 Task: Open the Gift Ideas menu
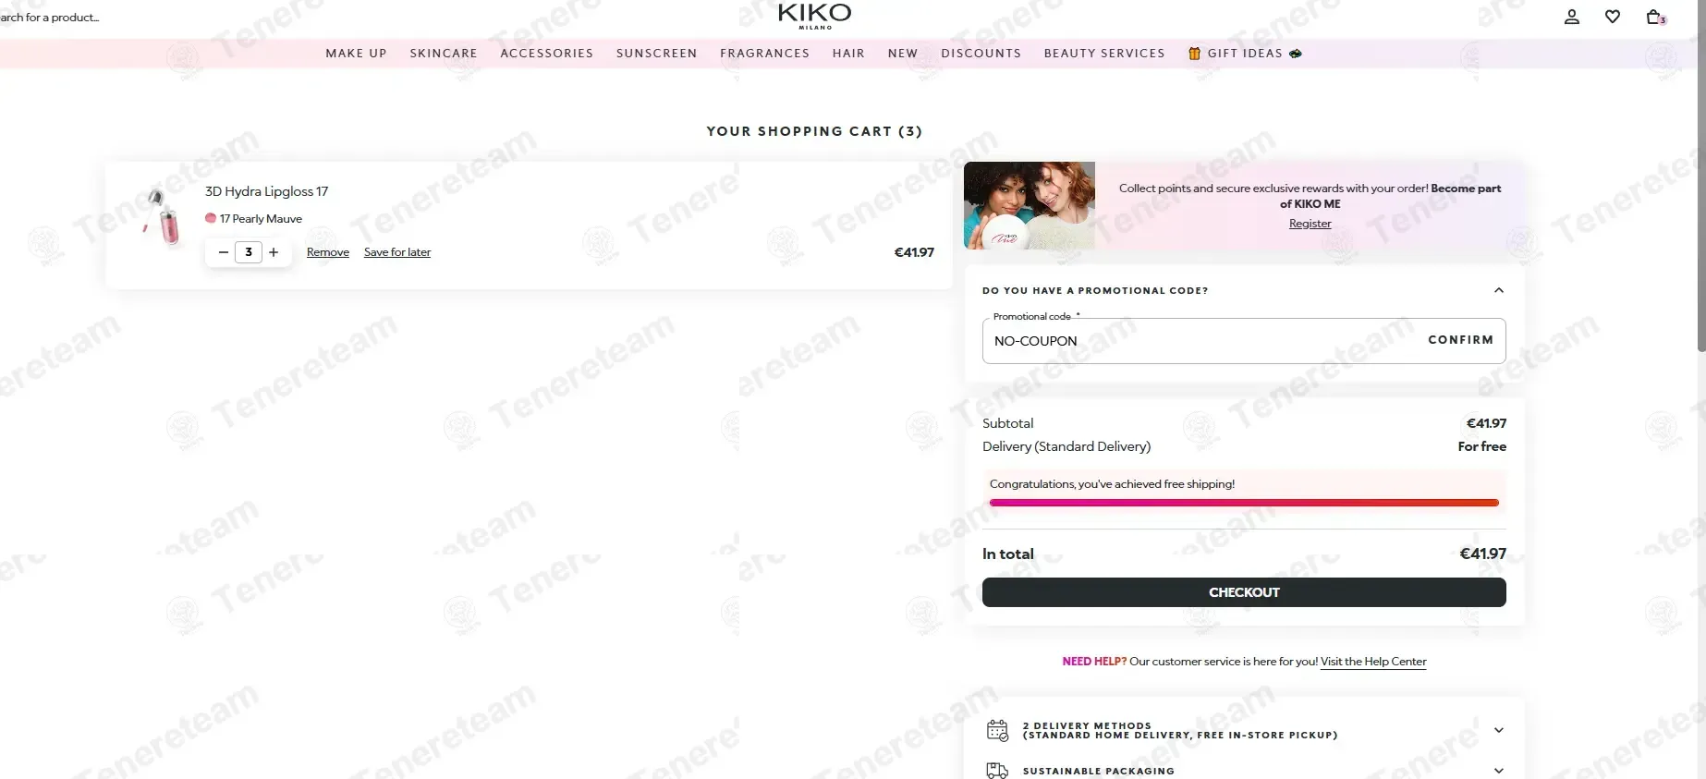click(x=1245, y=54)
